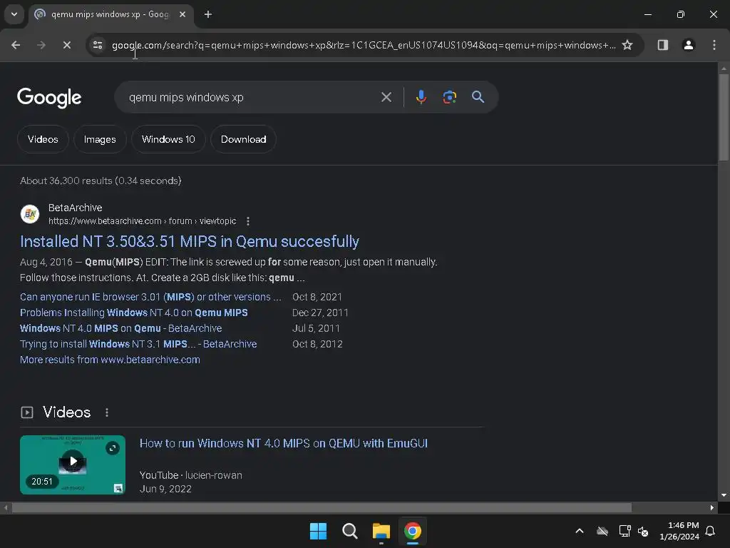The width and height of the screenshot is (730, 548).
Task: Click the Chrome taskbar icon
Action: click(x=413, y=531)
